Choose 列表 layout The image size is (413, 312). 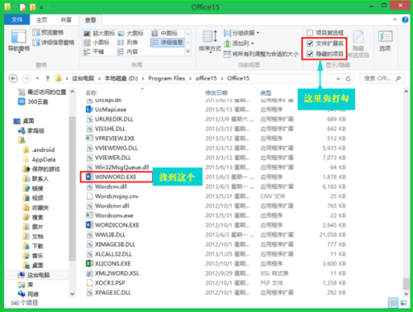pos(127,42)
